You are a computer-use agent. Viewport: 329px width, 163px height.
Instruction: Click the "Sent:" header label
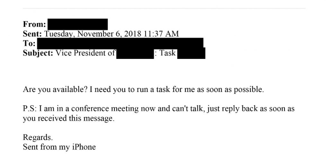point(32,34)
